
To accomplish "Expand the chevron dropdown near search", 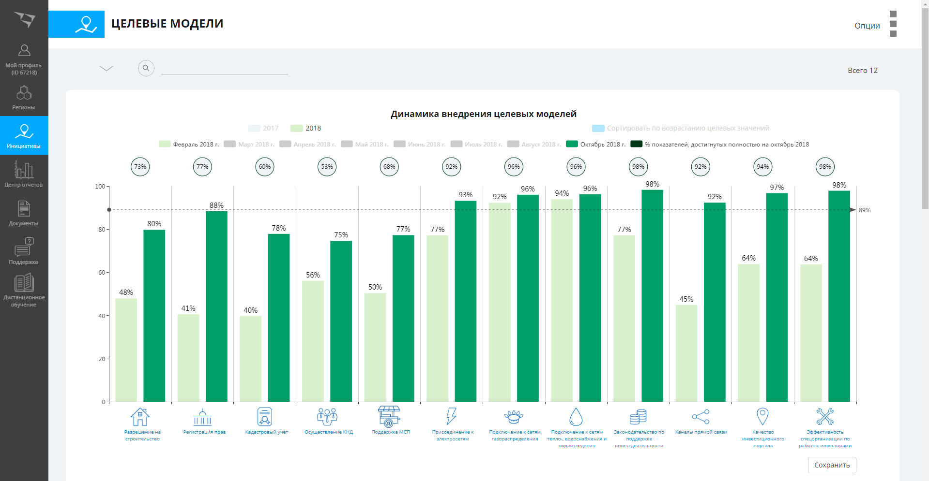I will [x=106, y=68].
